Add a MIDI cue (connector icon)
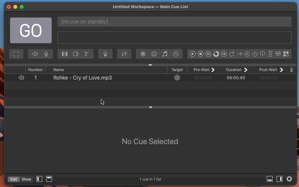 point(154,54)
